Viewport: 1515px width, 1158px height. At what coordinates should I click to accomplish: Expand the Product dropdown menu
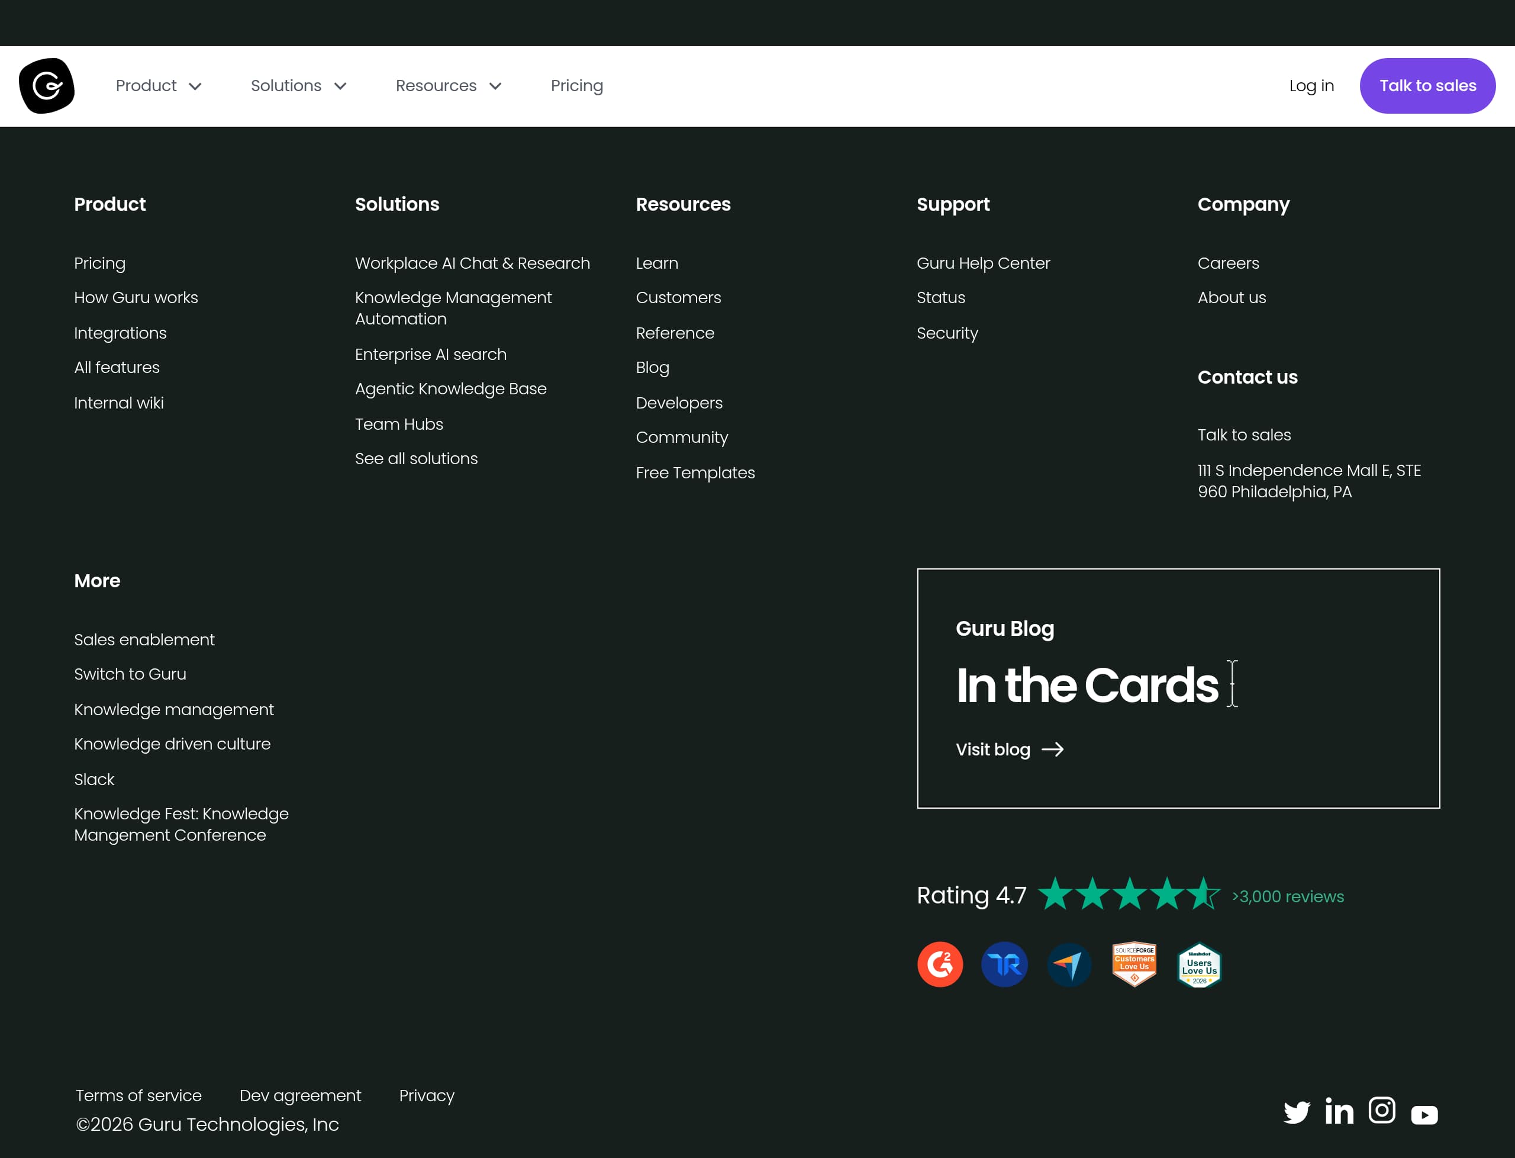coord(159,85)
